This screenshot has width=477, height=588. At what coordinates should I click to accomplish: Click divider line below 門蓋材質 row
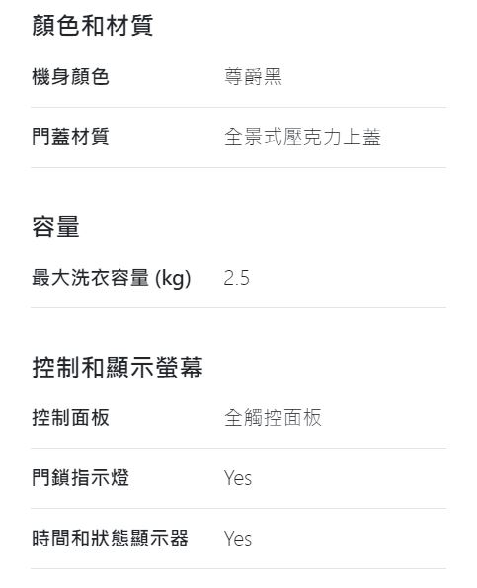click(x=239, y=168)
